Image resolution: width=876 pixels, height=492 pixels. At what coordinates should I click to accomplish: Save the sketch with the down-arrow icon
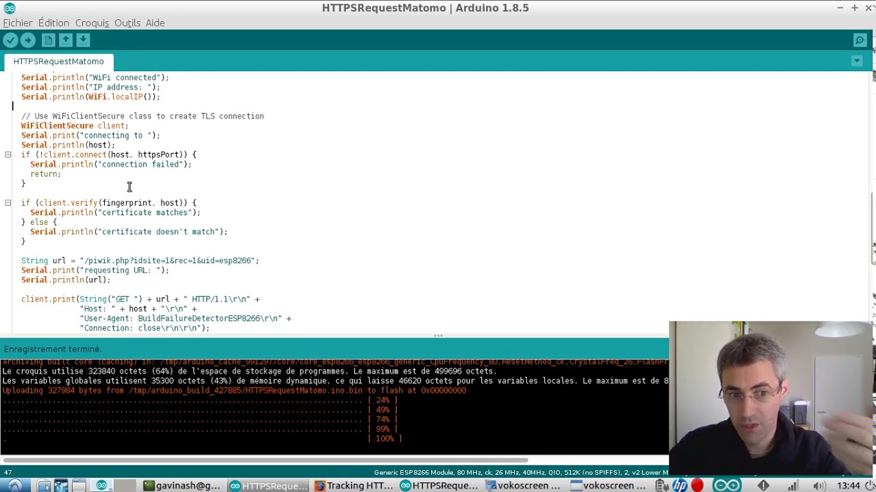83,40
